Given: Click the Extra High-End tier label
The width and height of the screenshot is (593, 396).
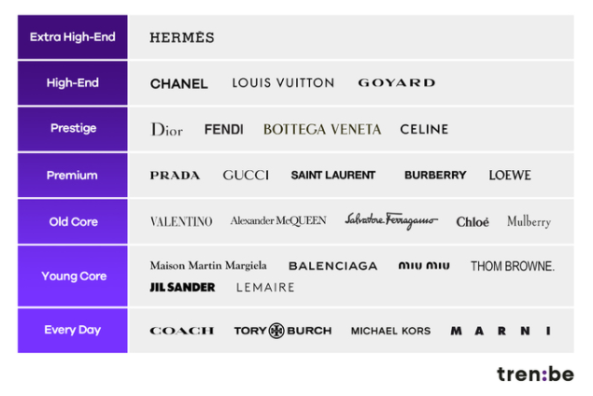Looking at the screenshot, I should click(73, 37).
